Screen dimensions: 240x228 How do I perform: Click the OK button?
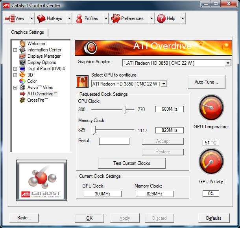(89, 218)
